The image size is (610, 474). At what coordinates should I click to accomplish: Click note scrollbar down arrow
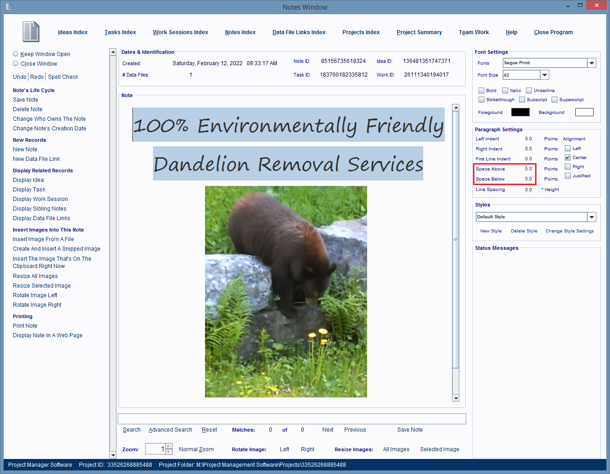[x=456, y=398]
